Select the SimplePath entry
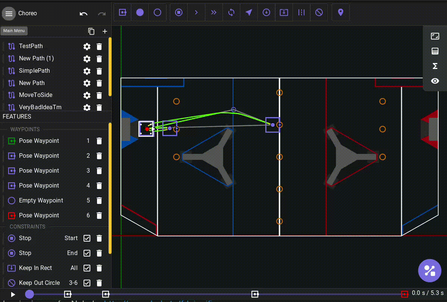 coord(54,71)
